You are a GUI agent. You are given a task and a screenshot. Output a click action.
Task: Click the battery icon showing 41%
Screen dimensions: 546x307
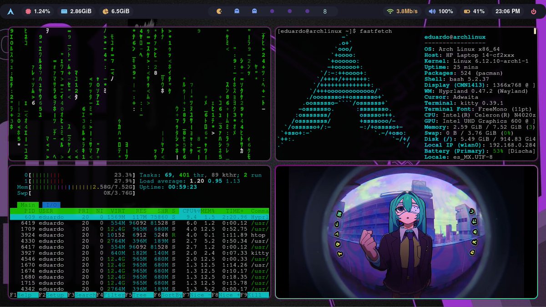point(467,11)
